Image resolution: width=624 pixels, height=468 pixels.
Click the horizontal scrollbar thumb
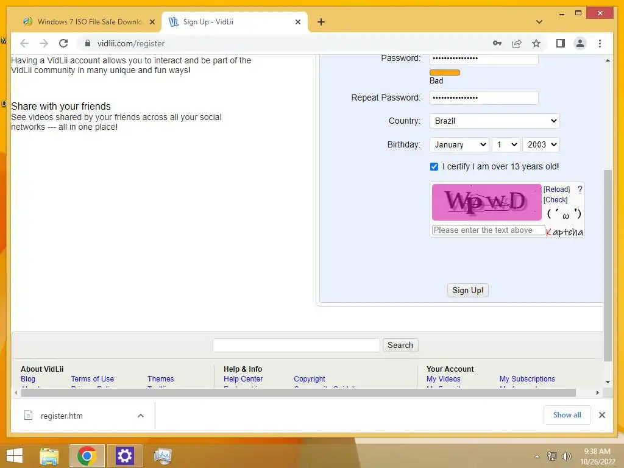(299, 393)
